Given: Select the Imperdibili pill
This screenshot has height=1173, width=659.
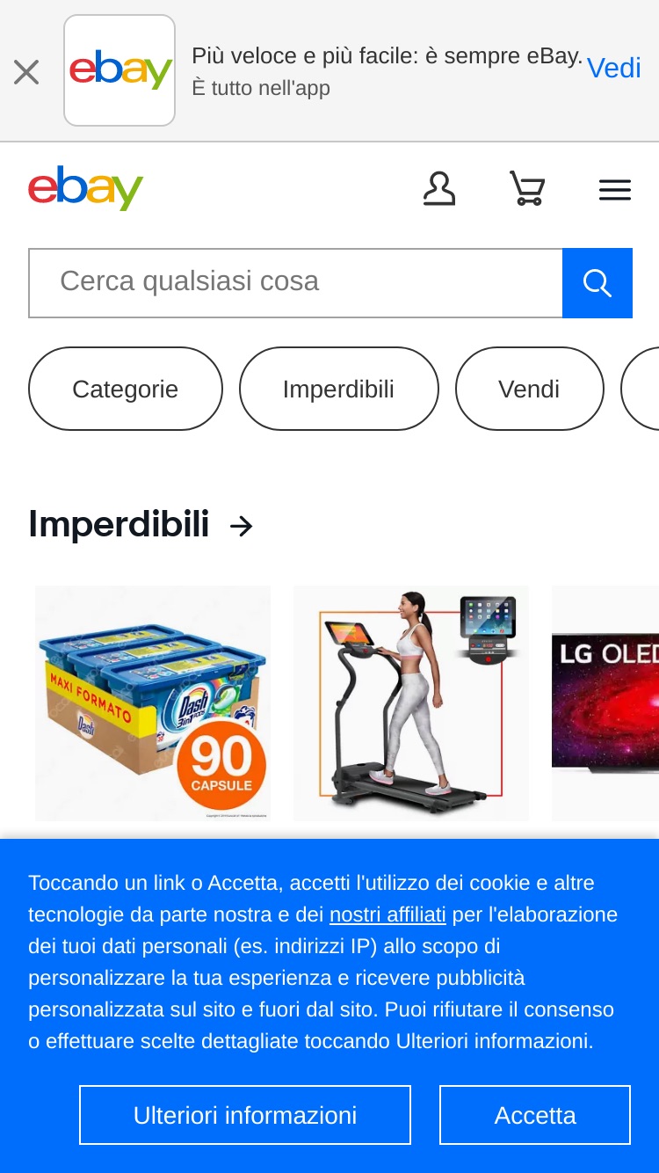Looking at the screenshot, I should [338, 389].
